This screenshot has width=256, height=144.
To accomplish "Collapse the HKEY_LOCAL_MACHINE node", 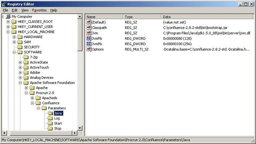I will pos(8,32).
